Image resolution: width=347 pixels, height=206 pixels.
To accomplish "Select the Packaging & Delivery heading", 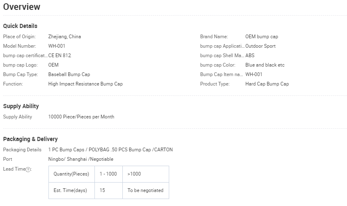I will [30, 139].
